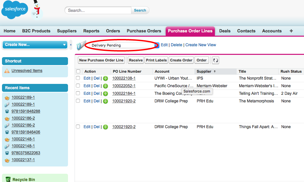Click the orange icon beside first 100022189-1
The width and height of the screenshot is (304, 182).
pyautogui.click(x=7, y=97)
